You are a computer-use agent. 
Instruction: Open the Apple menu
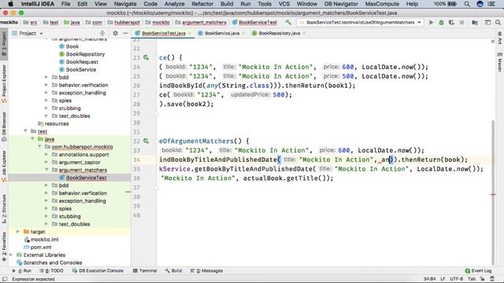tap(10, 4)
